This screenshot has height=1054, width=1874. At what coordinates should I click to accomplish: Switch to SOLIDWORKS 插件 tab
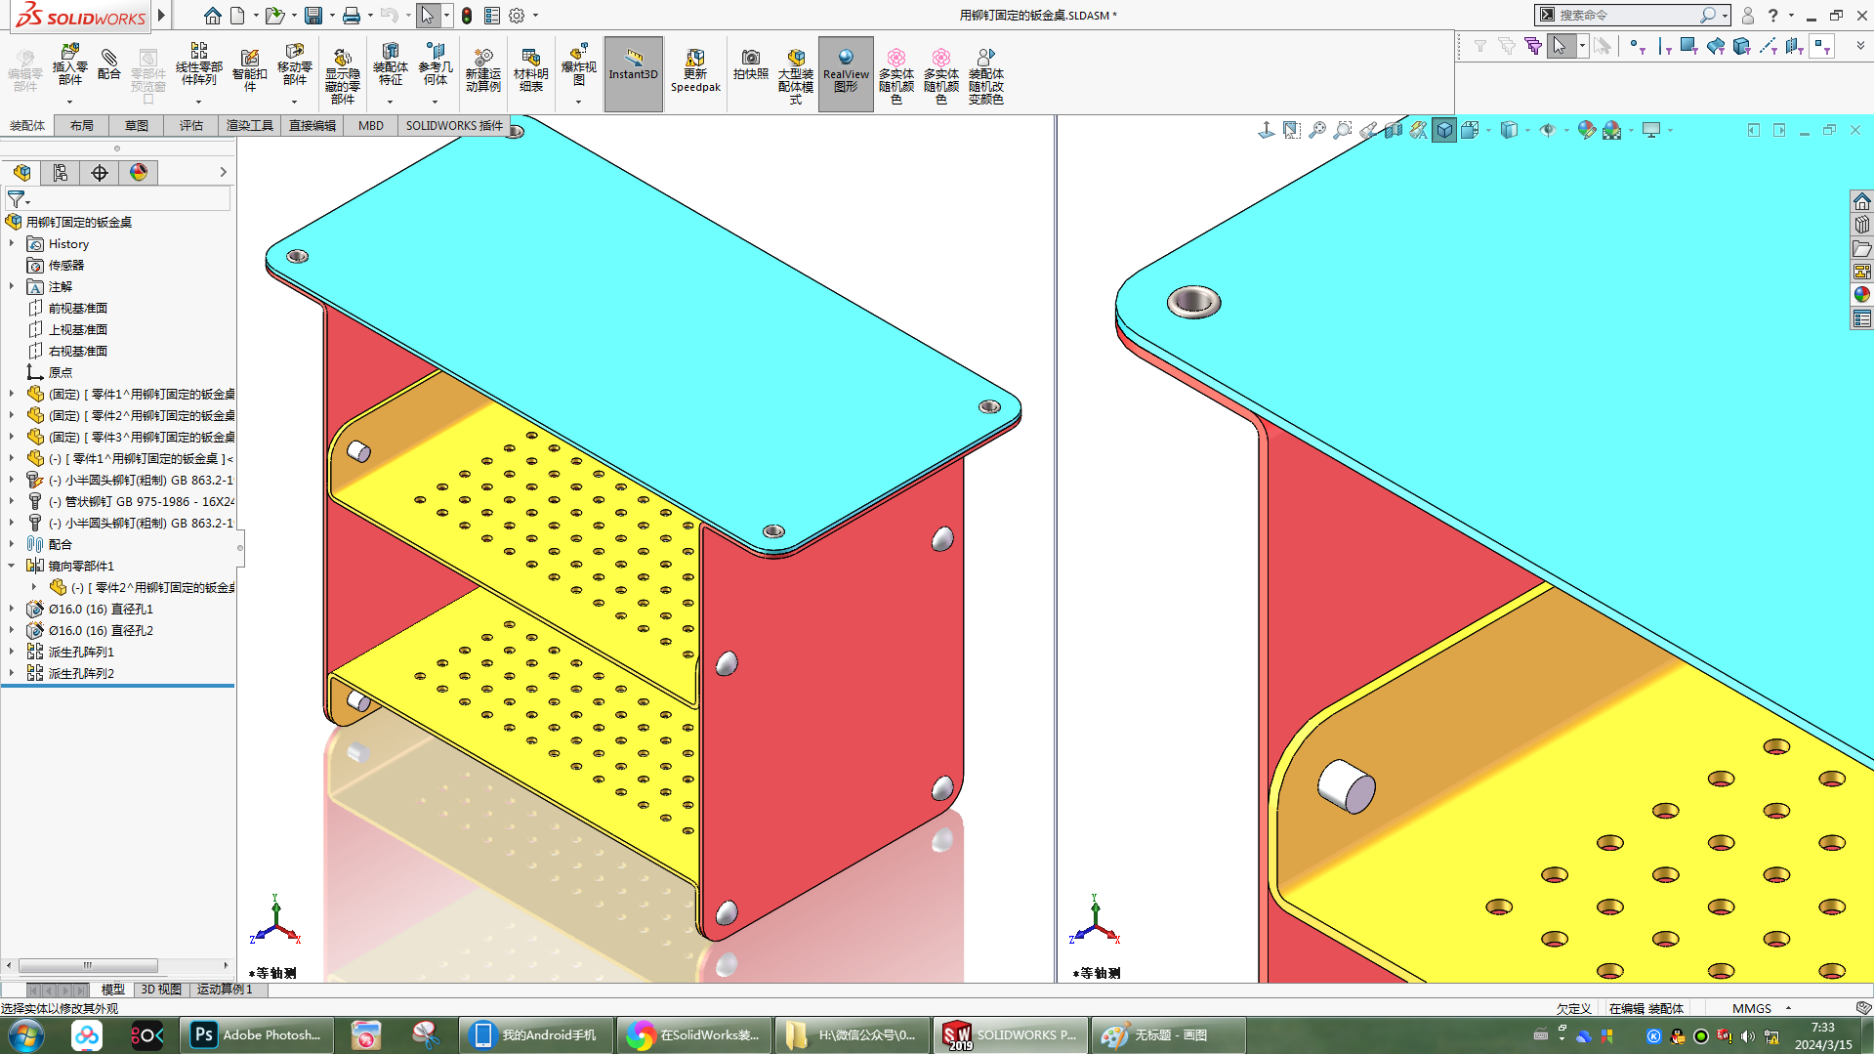point(454,125)
